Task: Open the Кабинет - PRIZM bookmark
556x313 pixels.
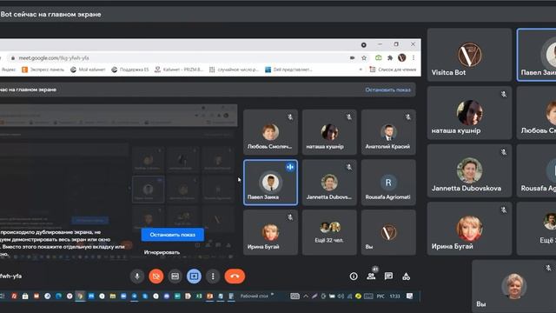Action: tap(179, 70)
